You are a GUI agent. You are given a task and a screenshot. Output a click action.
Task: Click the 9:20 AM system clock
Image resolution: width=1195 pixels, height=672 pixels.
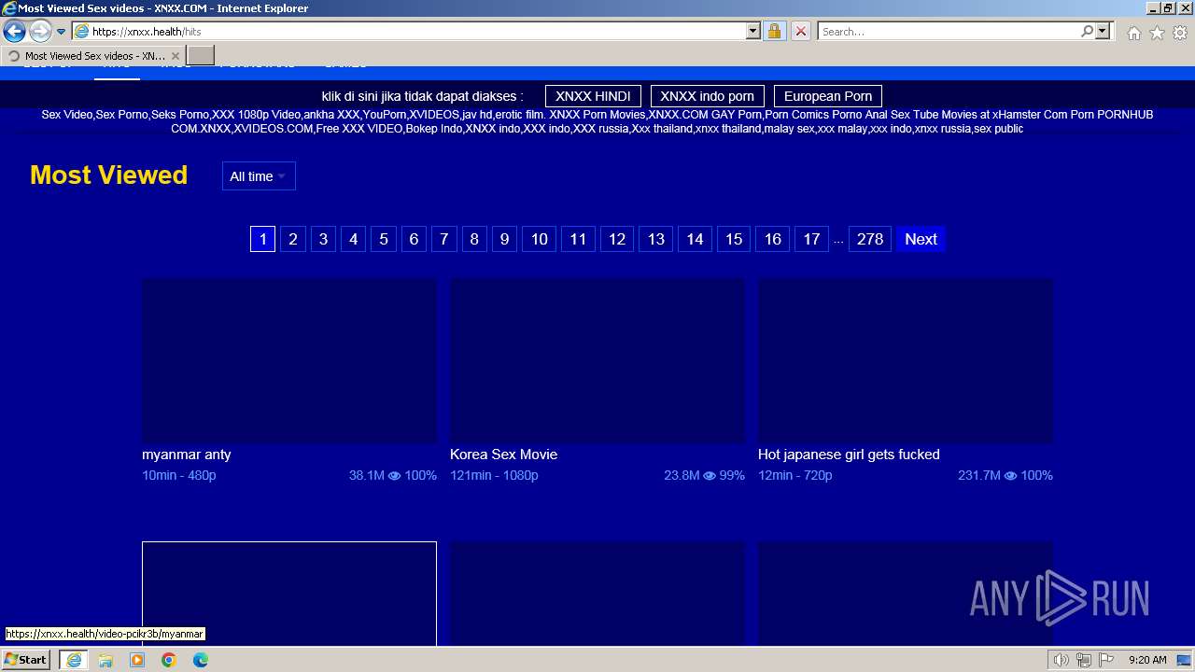[1147, 660]
